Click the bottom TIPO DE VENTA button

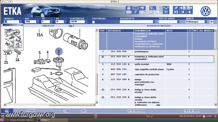(x=192, y=111)
